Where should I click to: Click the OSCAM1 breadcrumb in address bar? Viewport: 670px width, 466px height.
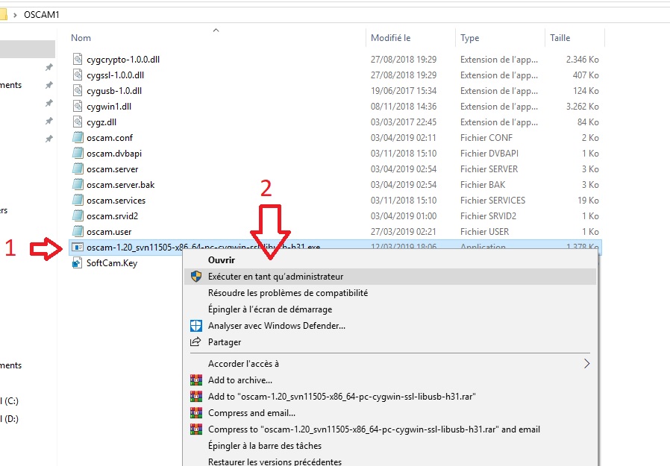click(x=42, y=14)
